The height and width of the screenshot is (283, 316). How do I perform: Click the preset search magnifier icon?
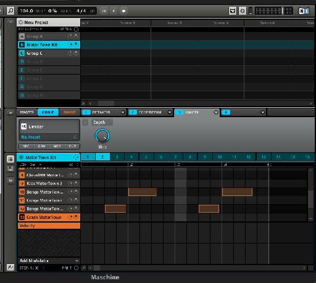pyautogui.click(x=75, y=137)
